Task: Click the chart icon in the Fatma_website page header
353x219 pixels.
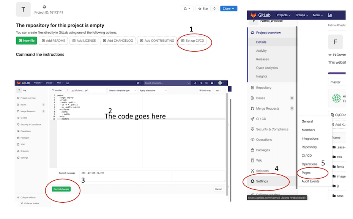Action: point(330,15)
